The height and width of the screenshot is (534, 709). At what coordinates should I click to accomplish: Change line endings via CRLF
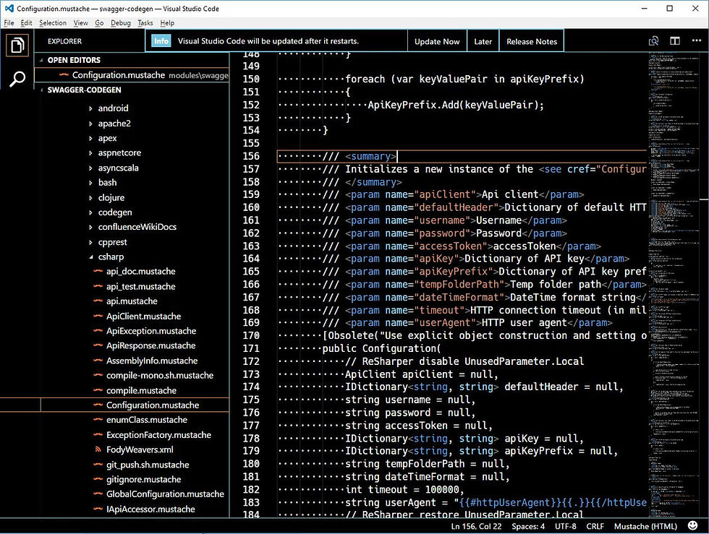(x=595, y=526)
